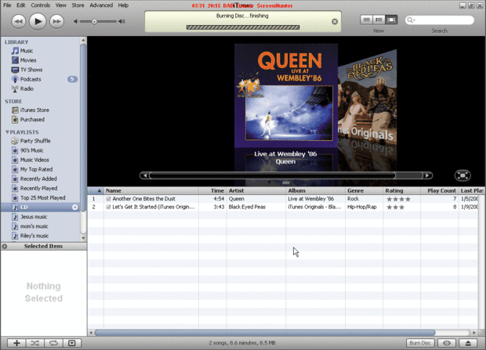Sort by the Artist column header
Viewport: 486px width, 350px height.
coord(256,191)
